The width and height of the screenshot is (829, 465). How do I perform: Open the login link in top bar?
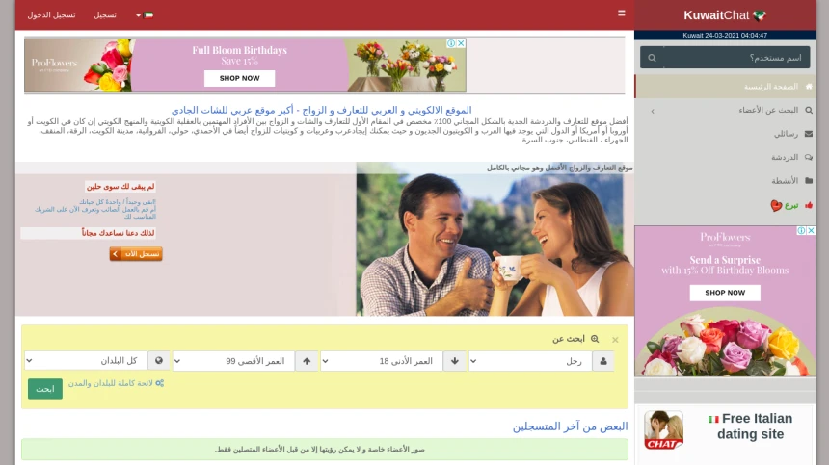tap(51, 15)
